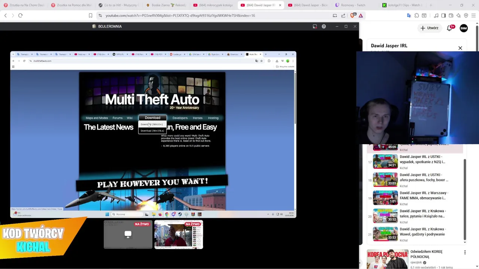Open the Google Translate extension icon
Viewport: 479px width, 269px height.
(409, 15)
